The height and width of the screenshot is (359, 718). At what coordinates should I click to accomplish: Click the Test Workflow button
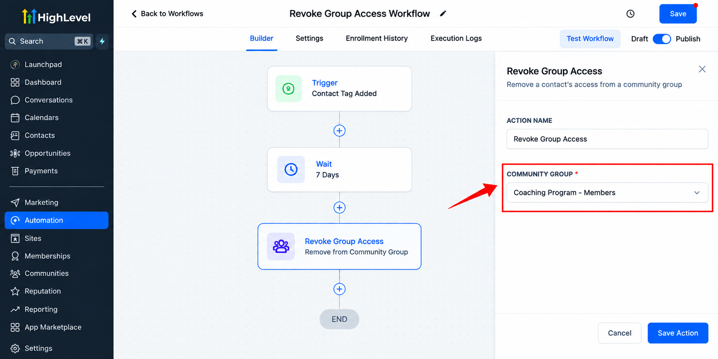[x=590, y=39]
